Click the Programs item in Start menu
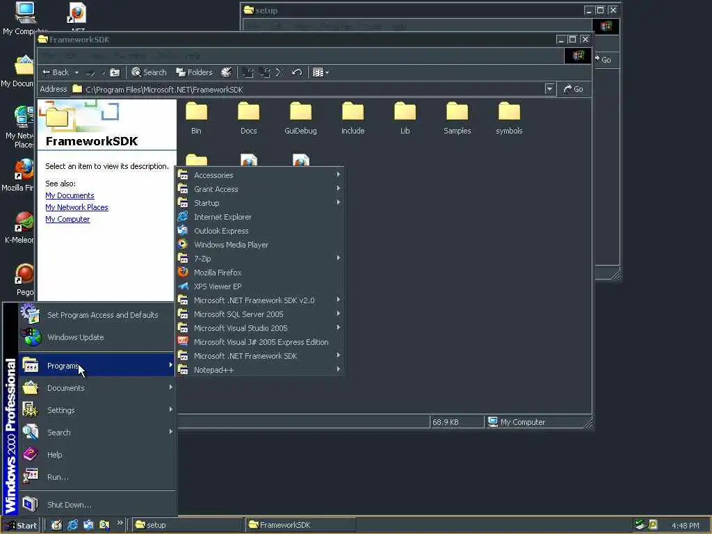Viewport: 712px width, 534px height. coord(96,366)
